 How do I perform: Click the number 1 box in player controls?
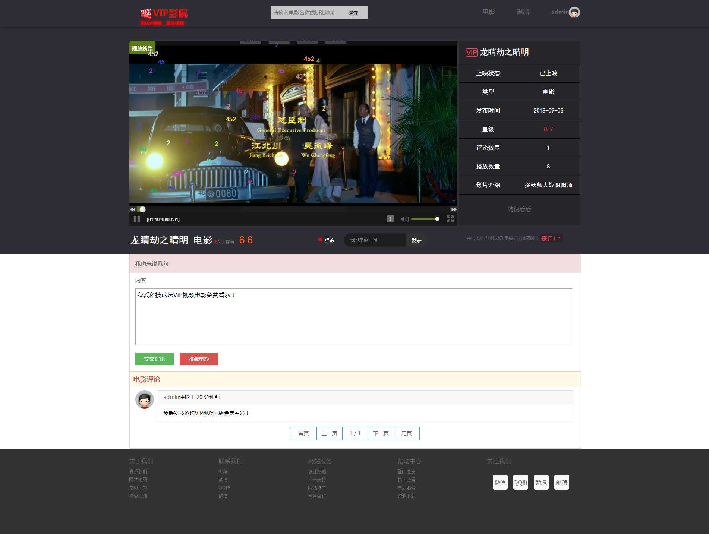(x=390, y=219)
